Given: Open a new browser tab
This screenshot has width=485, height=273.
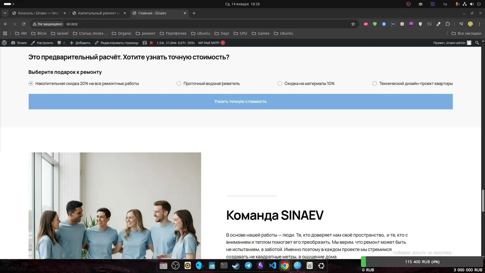Looking at the screenshot, I should [x=194, y=13].
